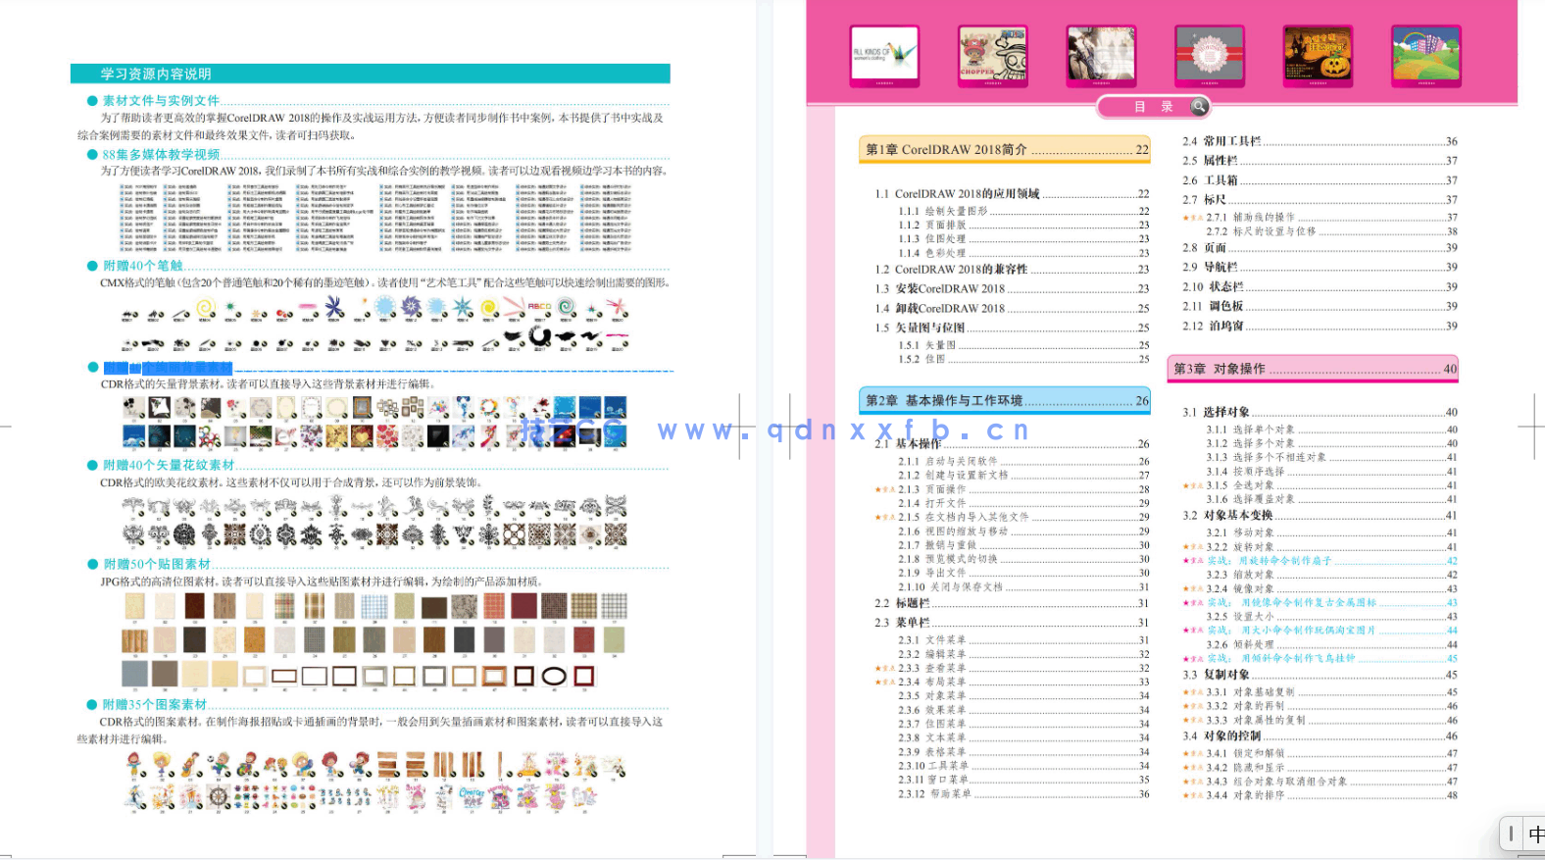Open the Halloween pumpkin thumbnail
The height and width of the screenshot is (860, 1545).
[1318, 55]
